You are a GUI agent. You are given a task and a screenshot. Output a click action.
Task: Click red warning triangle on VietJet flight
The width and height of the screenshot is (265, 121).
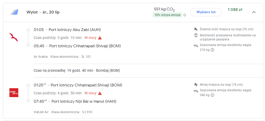tap(100, 93)
